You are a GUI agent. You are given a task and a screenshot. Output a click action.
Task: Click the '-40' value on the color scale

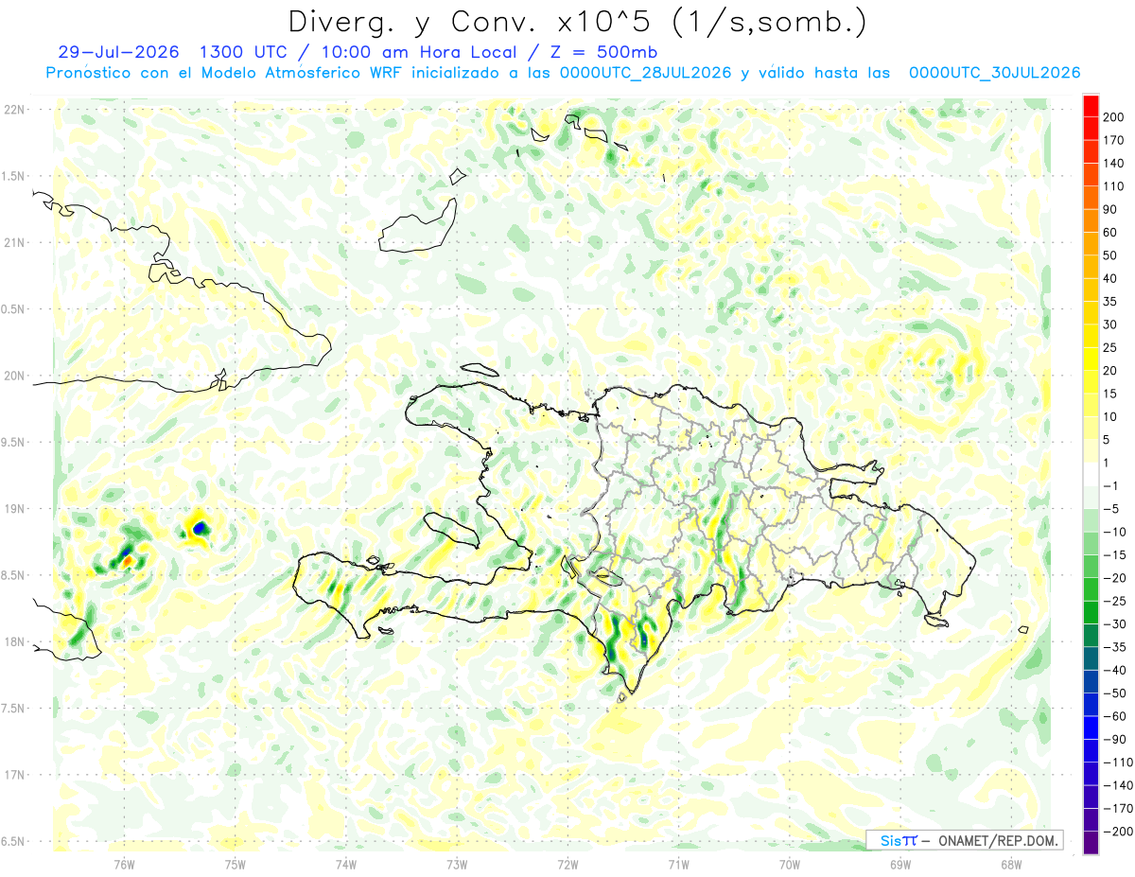pyautogui.click(x=1114, y=671)
